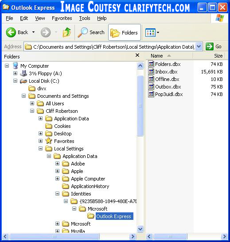Viewport: 230px width, 242px height.
Task: Click folder tree horizontal scroll right arrow
Action: click(x=133, y=236)
